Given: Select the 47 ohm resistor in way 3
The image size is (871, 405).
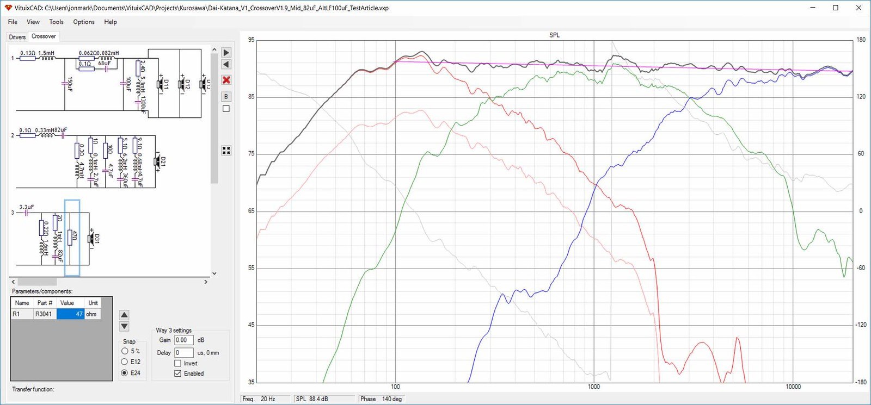Looking at the screenshot, I should click(72, 238).
